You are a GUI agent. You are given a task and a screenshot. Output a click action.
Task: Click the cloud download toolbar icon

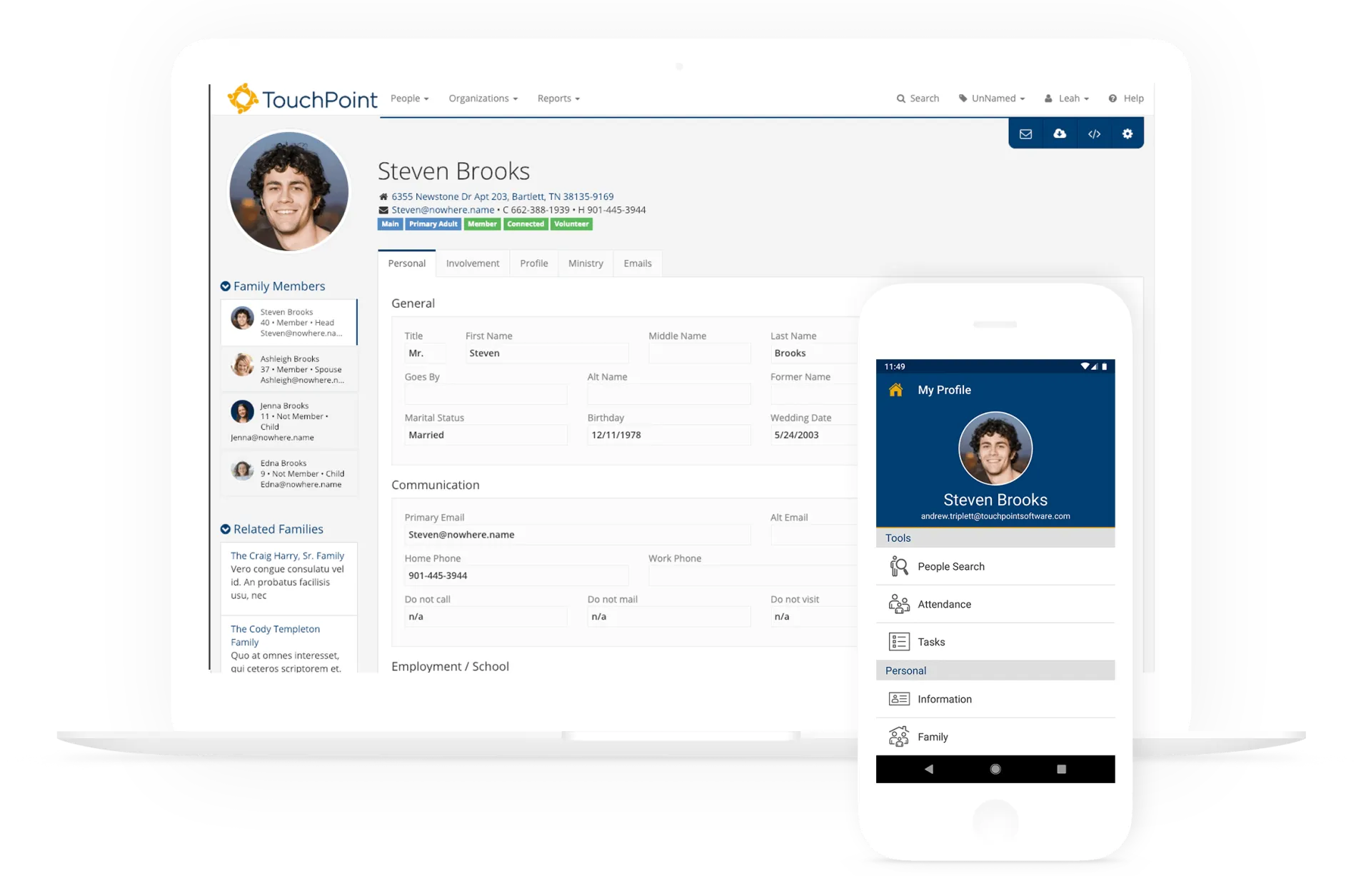[1060, 134]
